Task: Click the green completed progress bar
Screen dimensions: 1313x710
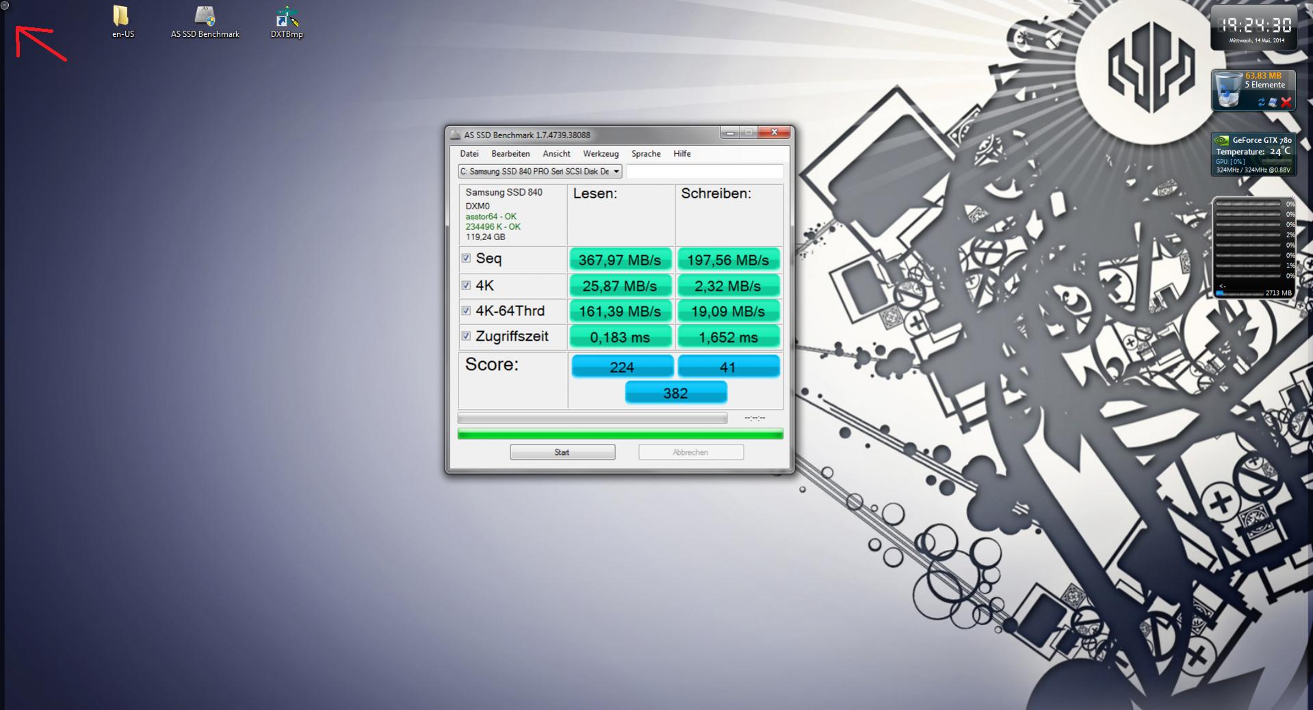Action: point(620,434)
